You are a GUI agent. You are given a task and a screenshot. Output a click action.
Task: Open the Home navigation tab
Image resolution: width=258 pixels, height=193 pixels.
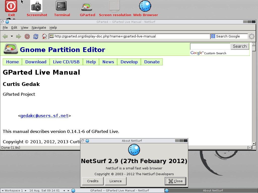tap(13, 62)
